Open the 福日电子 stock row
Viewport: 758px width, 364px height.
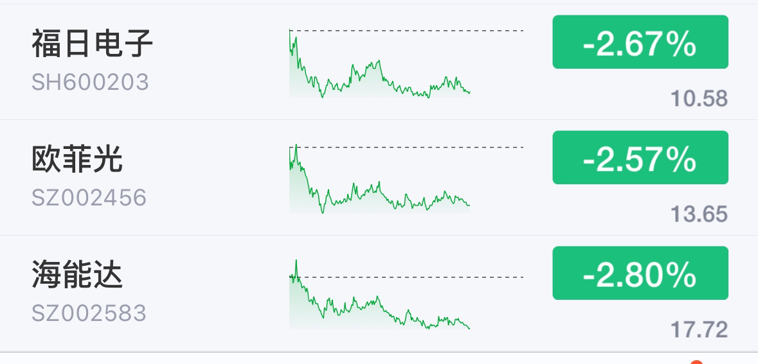(379, 62)
